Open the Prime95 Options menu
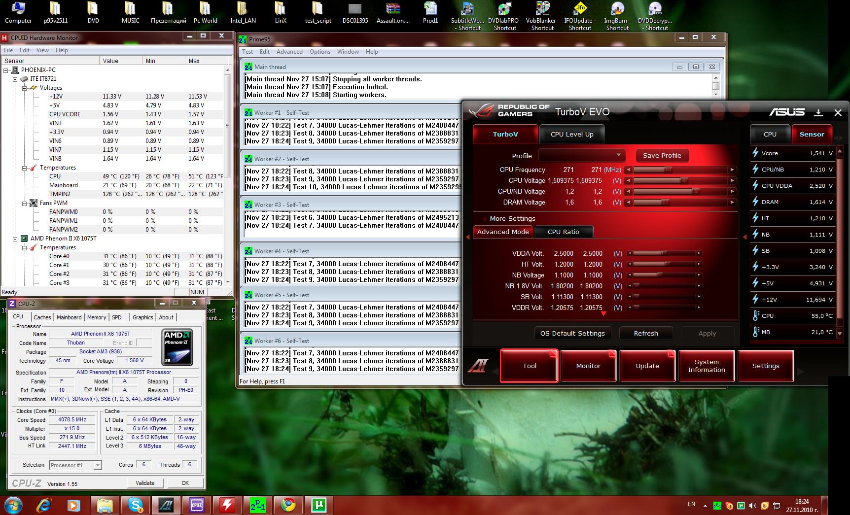Screen dimensions: 850x515 coord(320,52)
